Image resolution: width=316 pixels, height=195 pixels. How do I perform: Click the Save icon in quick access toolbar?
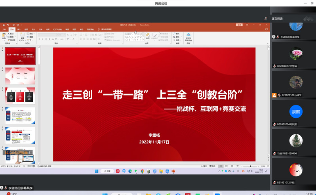pos(4,25)
